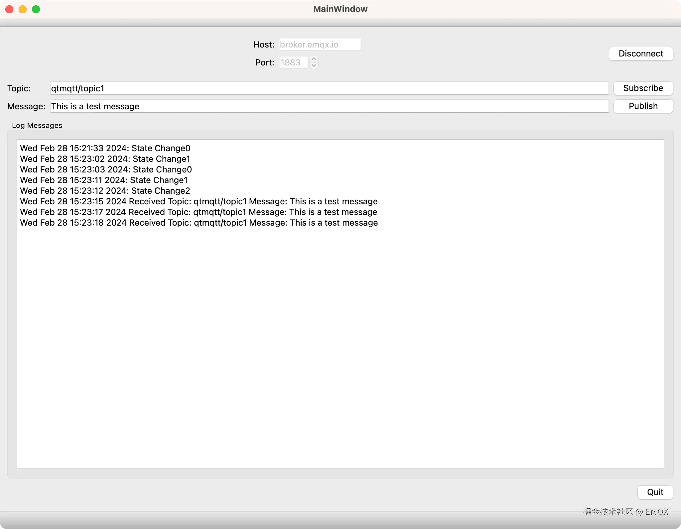
Task: Click the 15:23:12 State Change2 log line
Action: (x=104, y=190)
